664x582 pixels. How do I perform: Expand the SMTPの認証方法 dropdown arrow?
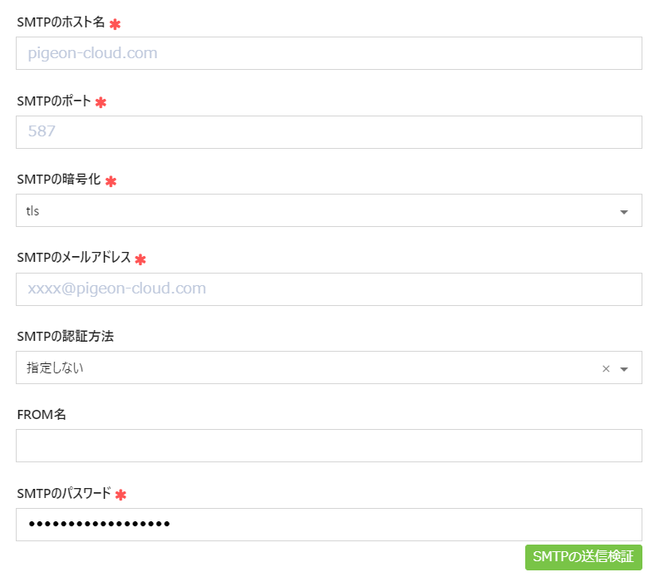click(x=624, y=369)
